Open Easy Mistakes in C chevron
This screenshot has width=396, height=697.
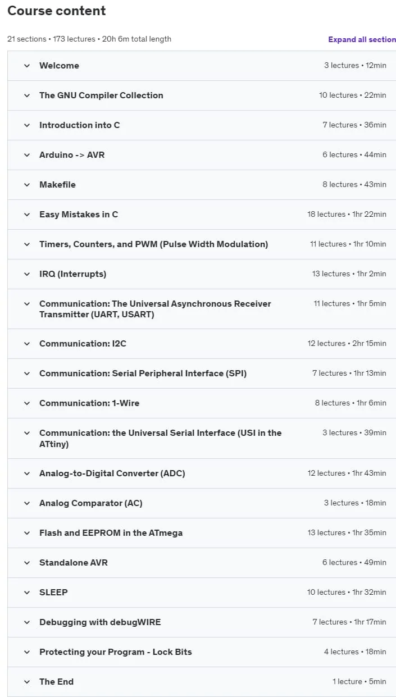[26, 215]
